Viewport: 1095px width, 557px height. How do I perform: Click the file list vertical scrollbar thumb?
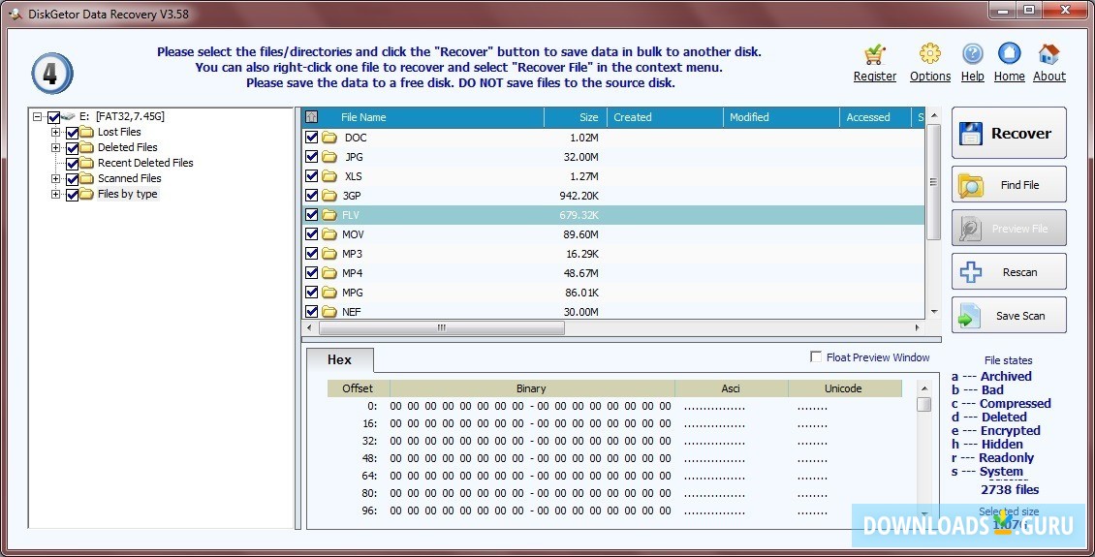coord(934,181)
